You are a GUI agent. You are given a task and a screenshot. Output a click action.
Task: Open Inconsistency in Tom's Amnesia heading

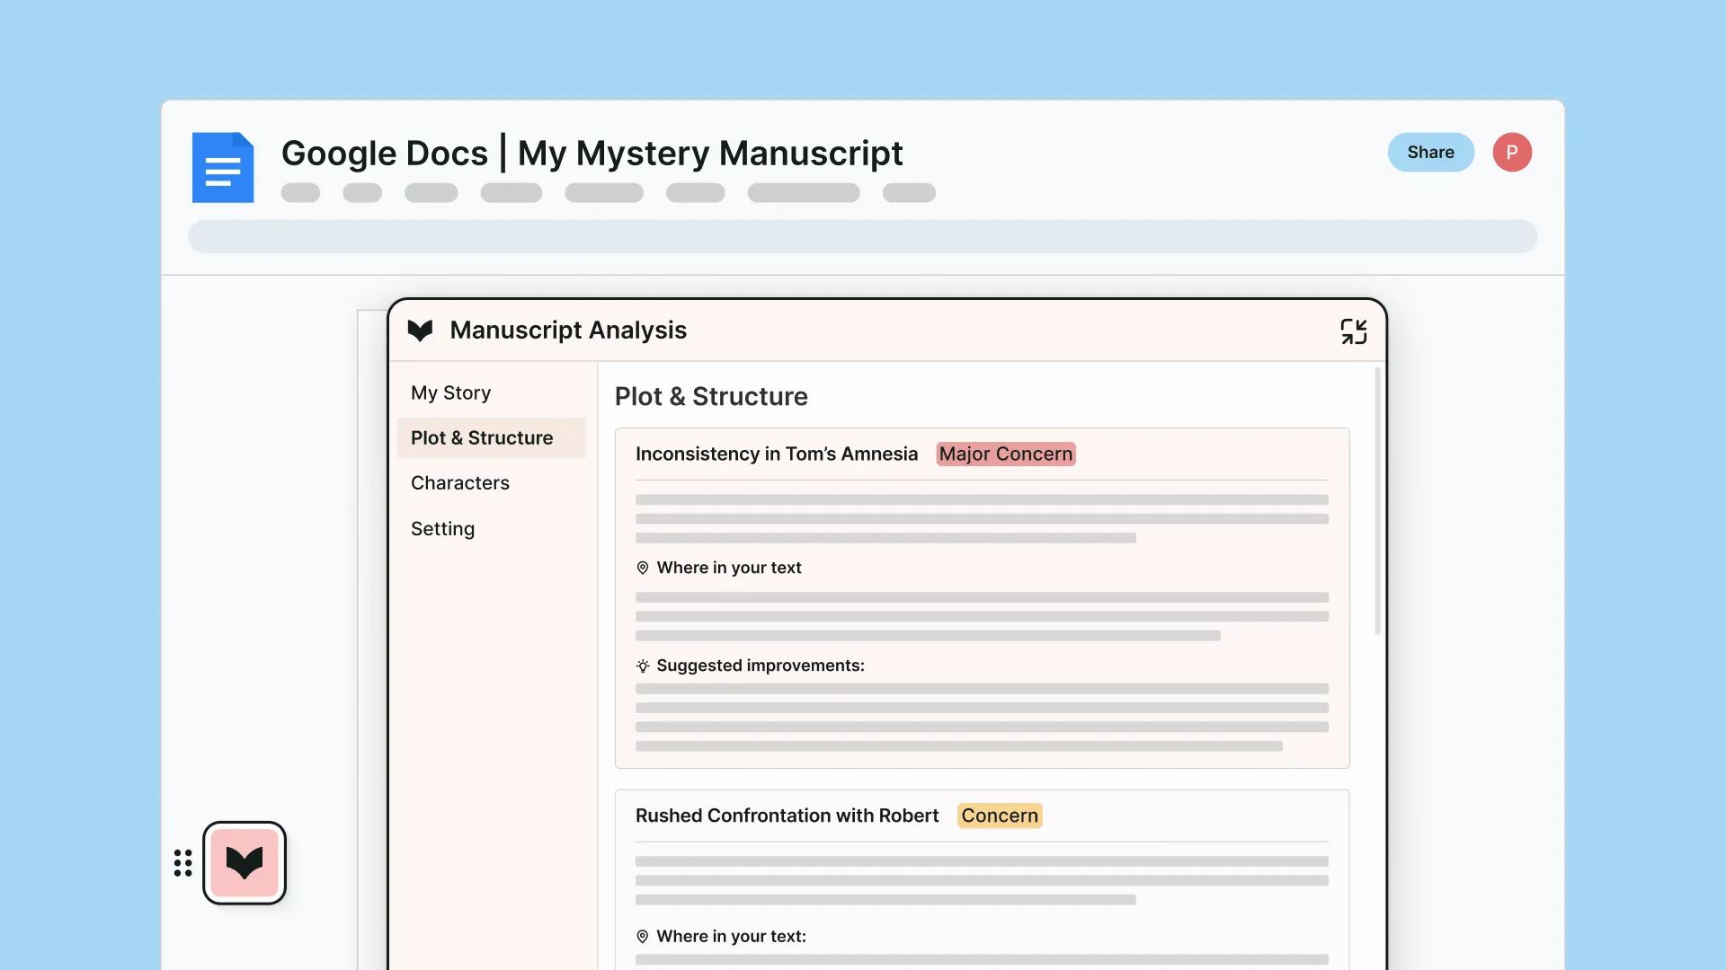tap(777, 454)
